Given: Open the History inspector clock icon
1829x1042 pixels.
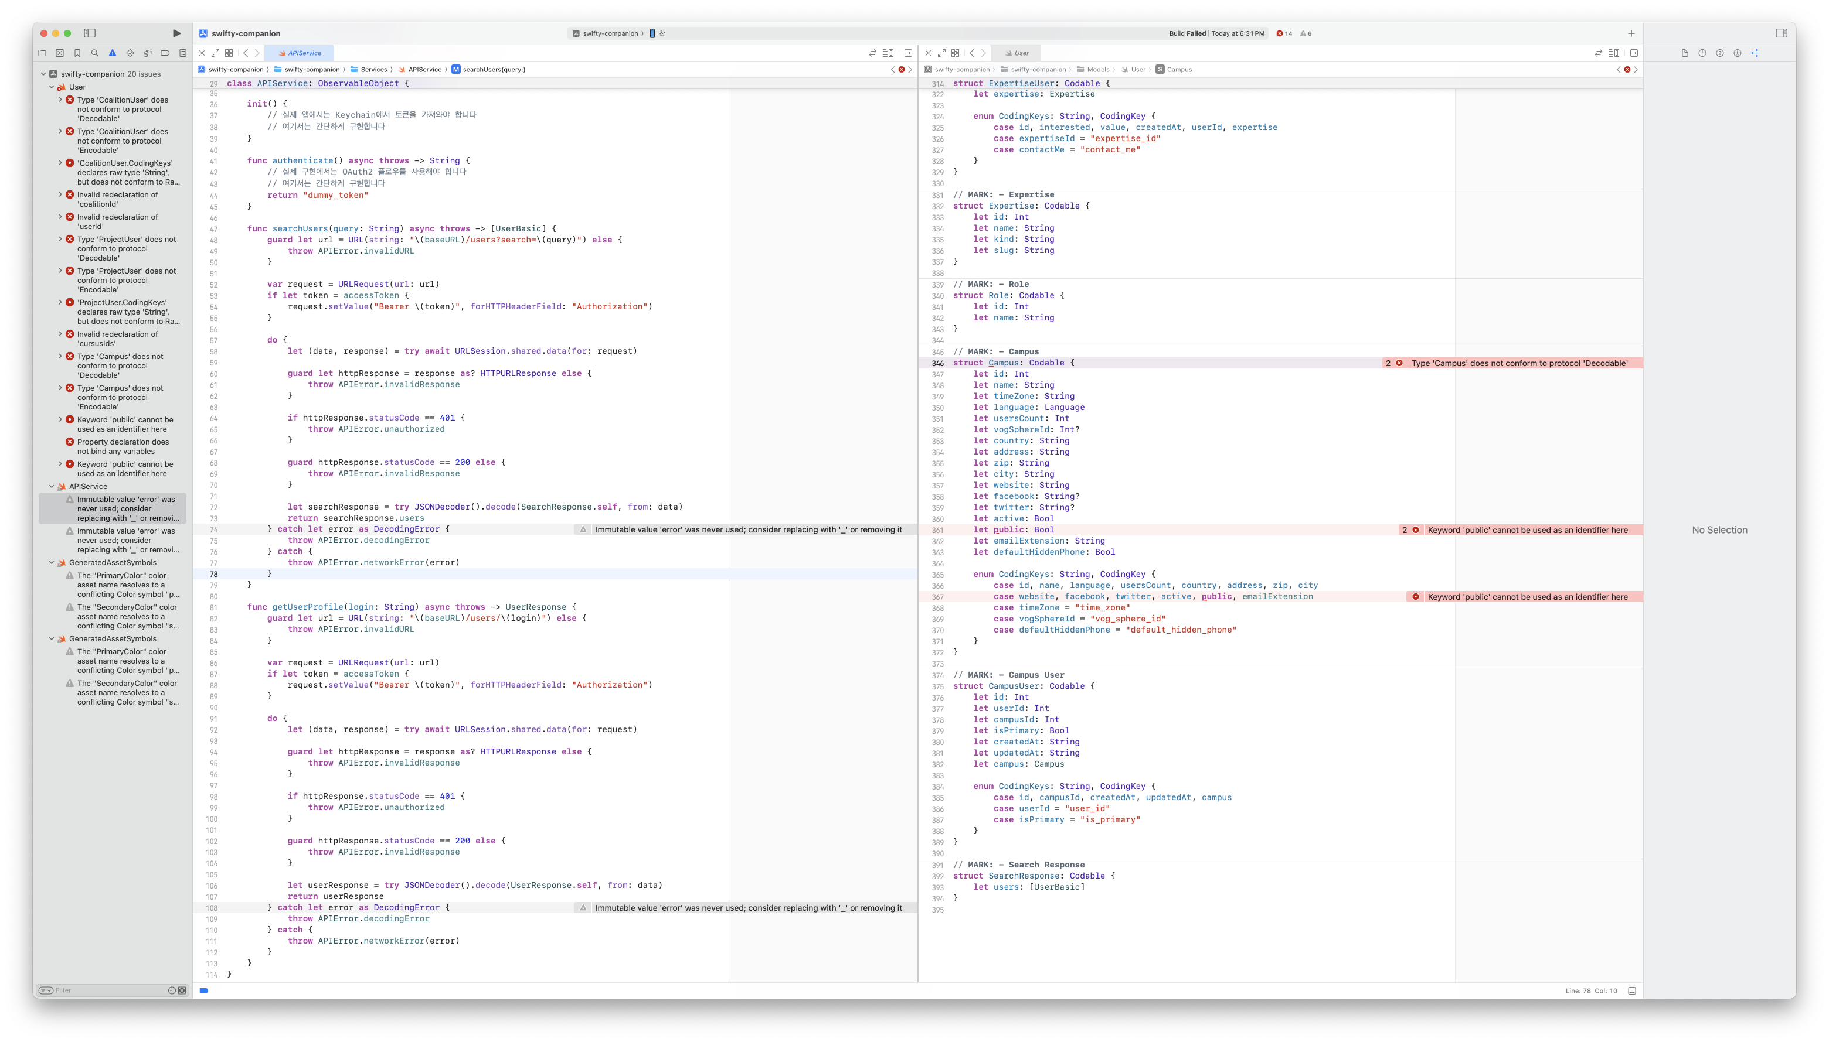Looking at the screenshot, I should tap(1702, 53).
